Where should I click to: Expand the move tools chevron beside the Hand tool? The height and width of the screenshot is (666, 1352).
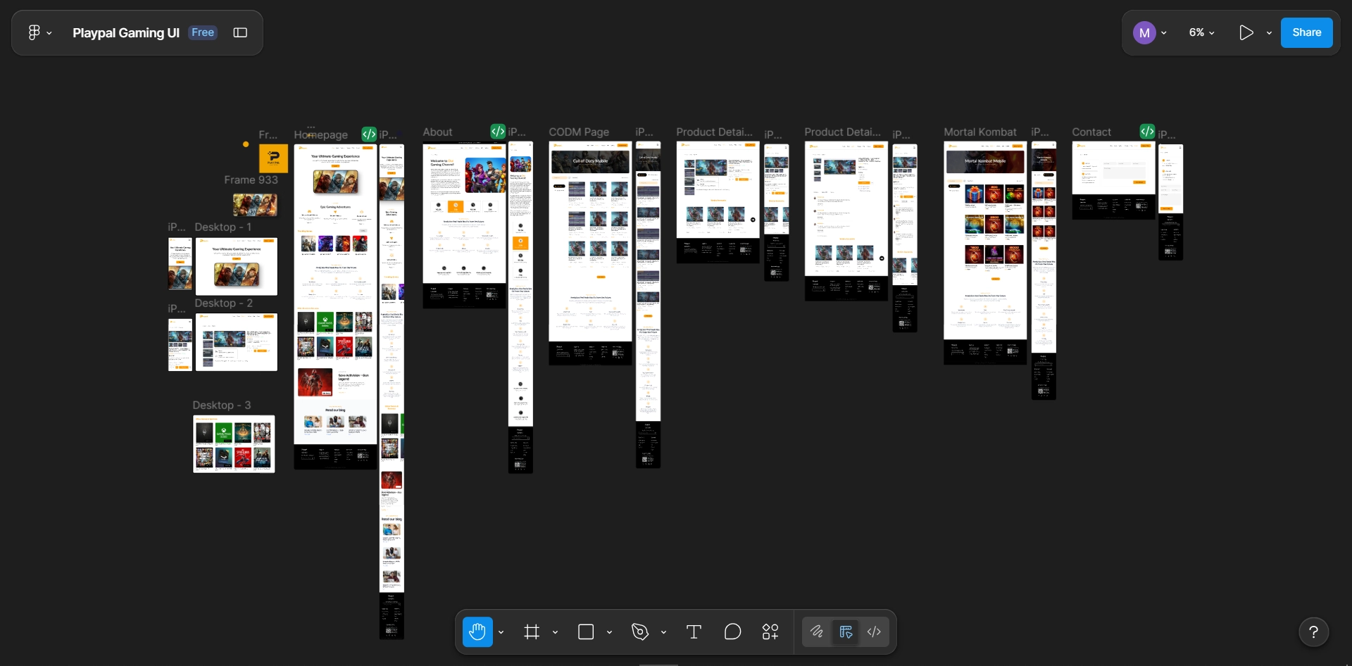coord(501,632)
